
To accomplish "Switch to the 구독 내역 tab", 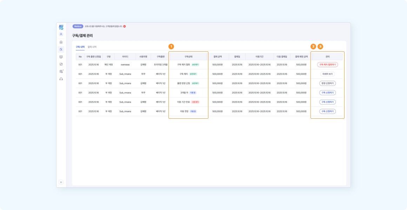I will coord(80,47).
